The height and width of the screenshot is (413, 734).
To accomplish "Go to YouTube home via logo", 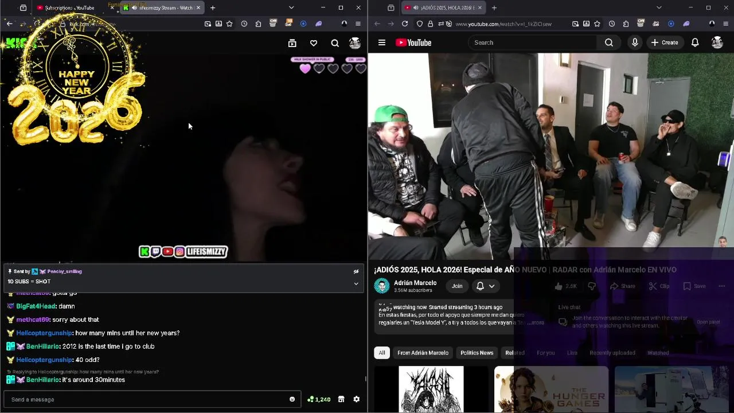I will (x=413, y=42).
